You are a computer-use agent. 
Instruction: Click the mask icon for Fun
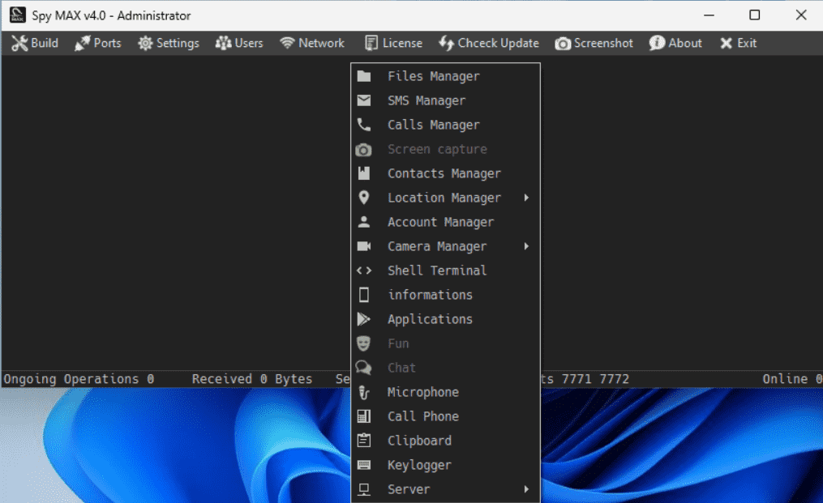click(364, 343)
